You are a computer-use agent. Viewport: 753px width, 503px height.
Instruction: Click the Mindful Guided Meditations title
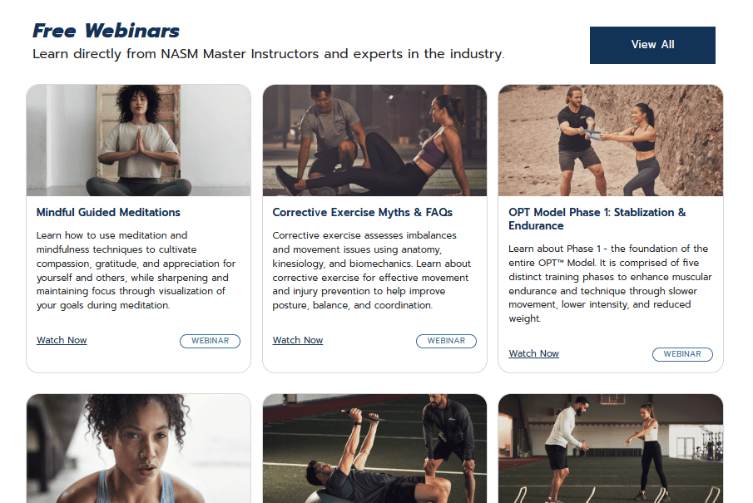108,212
